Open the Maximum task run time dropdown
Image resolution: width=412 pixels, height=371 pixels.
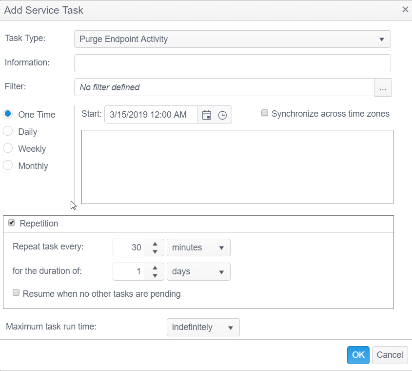tap(203, 327)
